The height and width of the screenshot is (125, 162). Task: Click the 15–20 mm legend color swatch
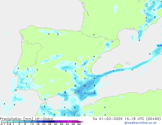point(40,122)
